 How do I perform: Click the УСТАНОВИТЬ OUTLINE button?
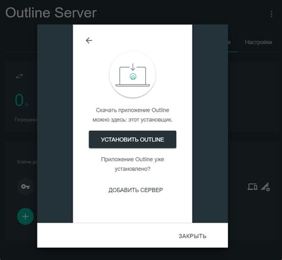pyautogui.click(x=133, y=139)
